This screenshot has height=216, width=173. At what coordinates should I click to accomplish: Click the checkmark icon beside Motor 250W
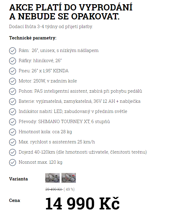click(13, 81)
